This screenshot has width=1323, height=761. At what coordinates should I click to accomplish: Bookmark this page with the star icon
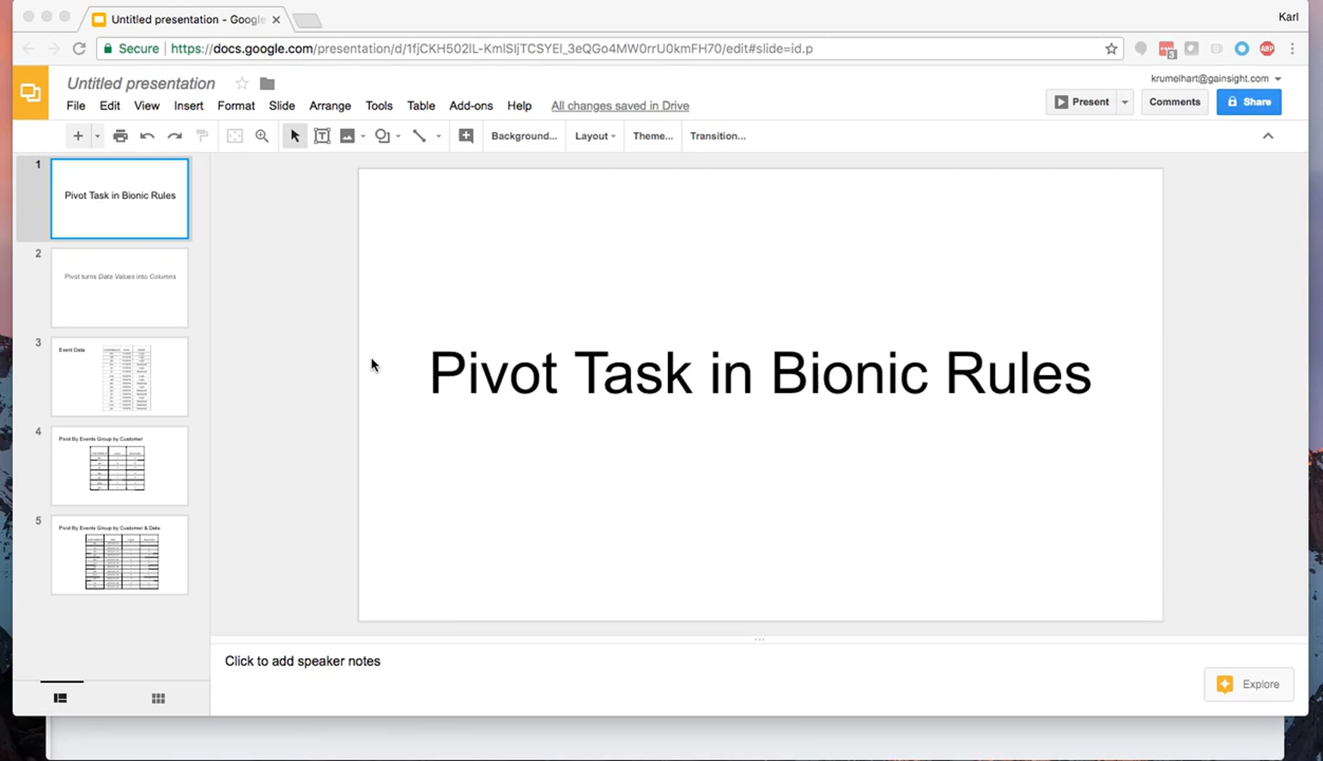coord(1111,49)
